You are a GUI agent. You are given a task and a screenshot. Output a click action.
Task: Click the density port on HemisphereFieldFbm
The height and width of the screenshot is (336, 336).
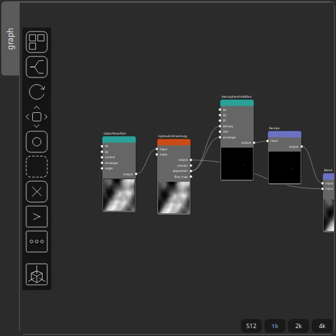(x=220, y=126)
